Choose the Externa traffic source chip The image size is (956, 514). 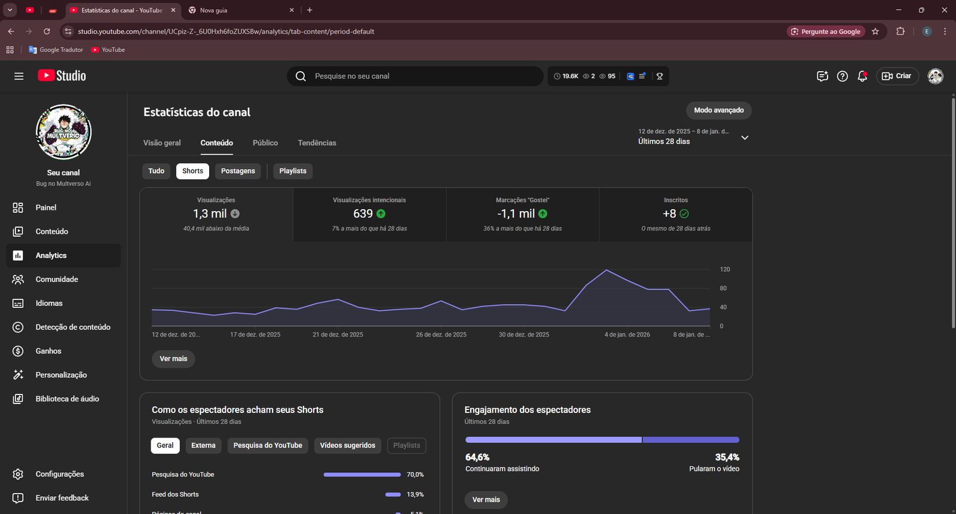click(203, 445)
